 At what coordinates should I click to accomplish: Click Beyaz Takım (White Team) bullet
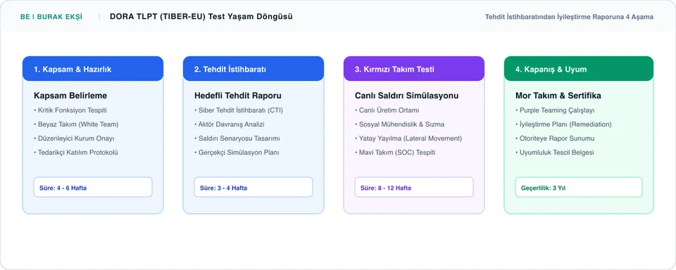[x=76, y=124]
